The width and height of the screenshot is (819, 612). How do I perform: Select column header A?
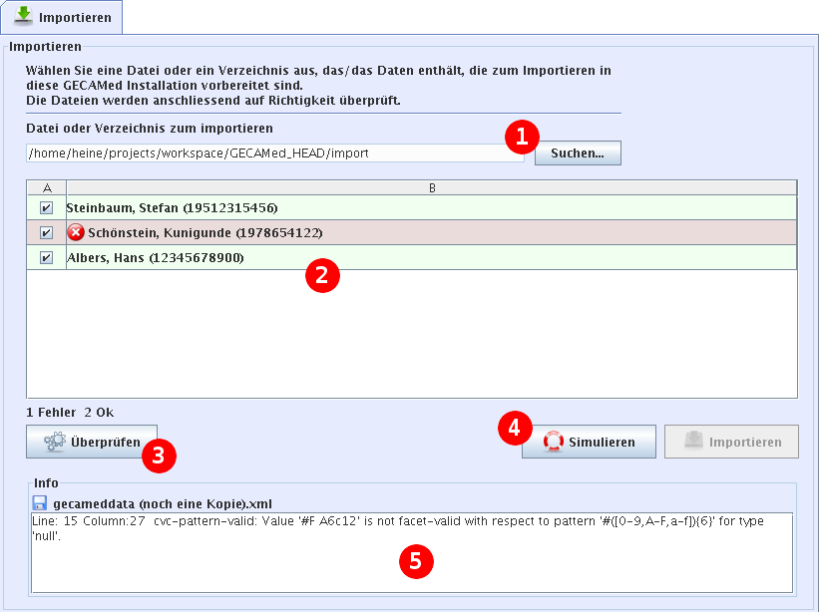tap(46, 187)
